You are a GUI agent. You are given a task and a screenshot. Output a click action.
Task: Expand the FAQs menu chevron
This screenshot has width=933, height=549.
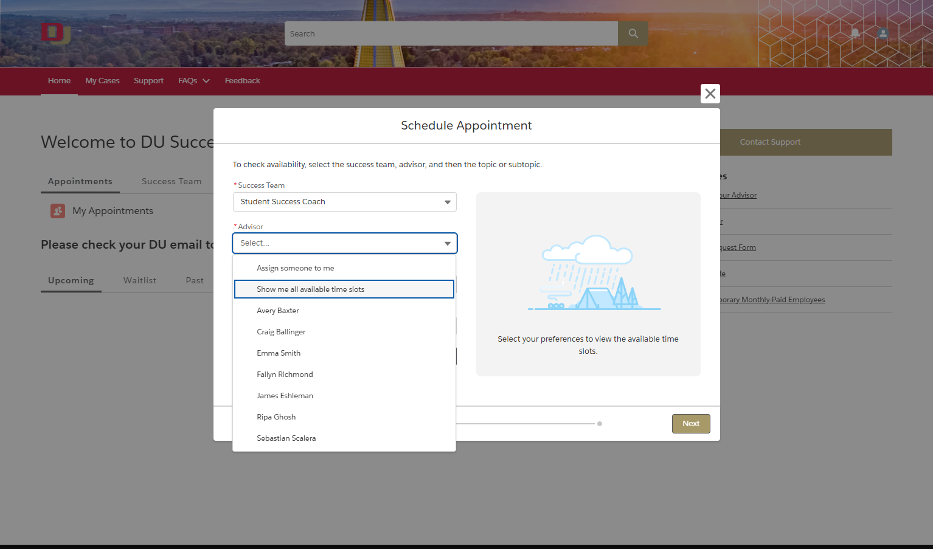(x=206, y=81)
